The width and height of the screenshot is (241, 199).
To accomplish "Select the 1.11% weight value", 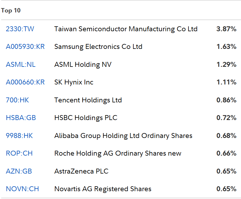I will pyautogui.click(x=226, y=82).
